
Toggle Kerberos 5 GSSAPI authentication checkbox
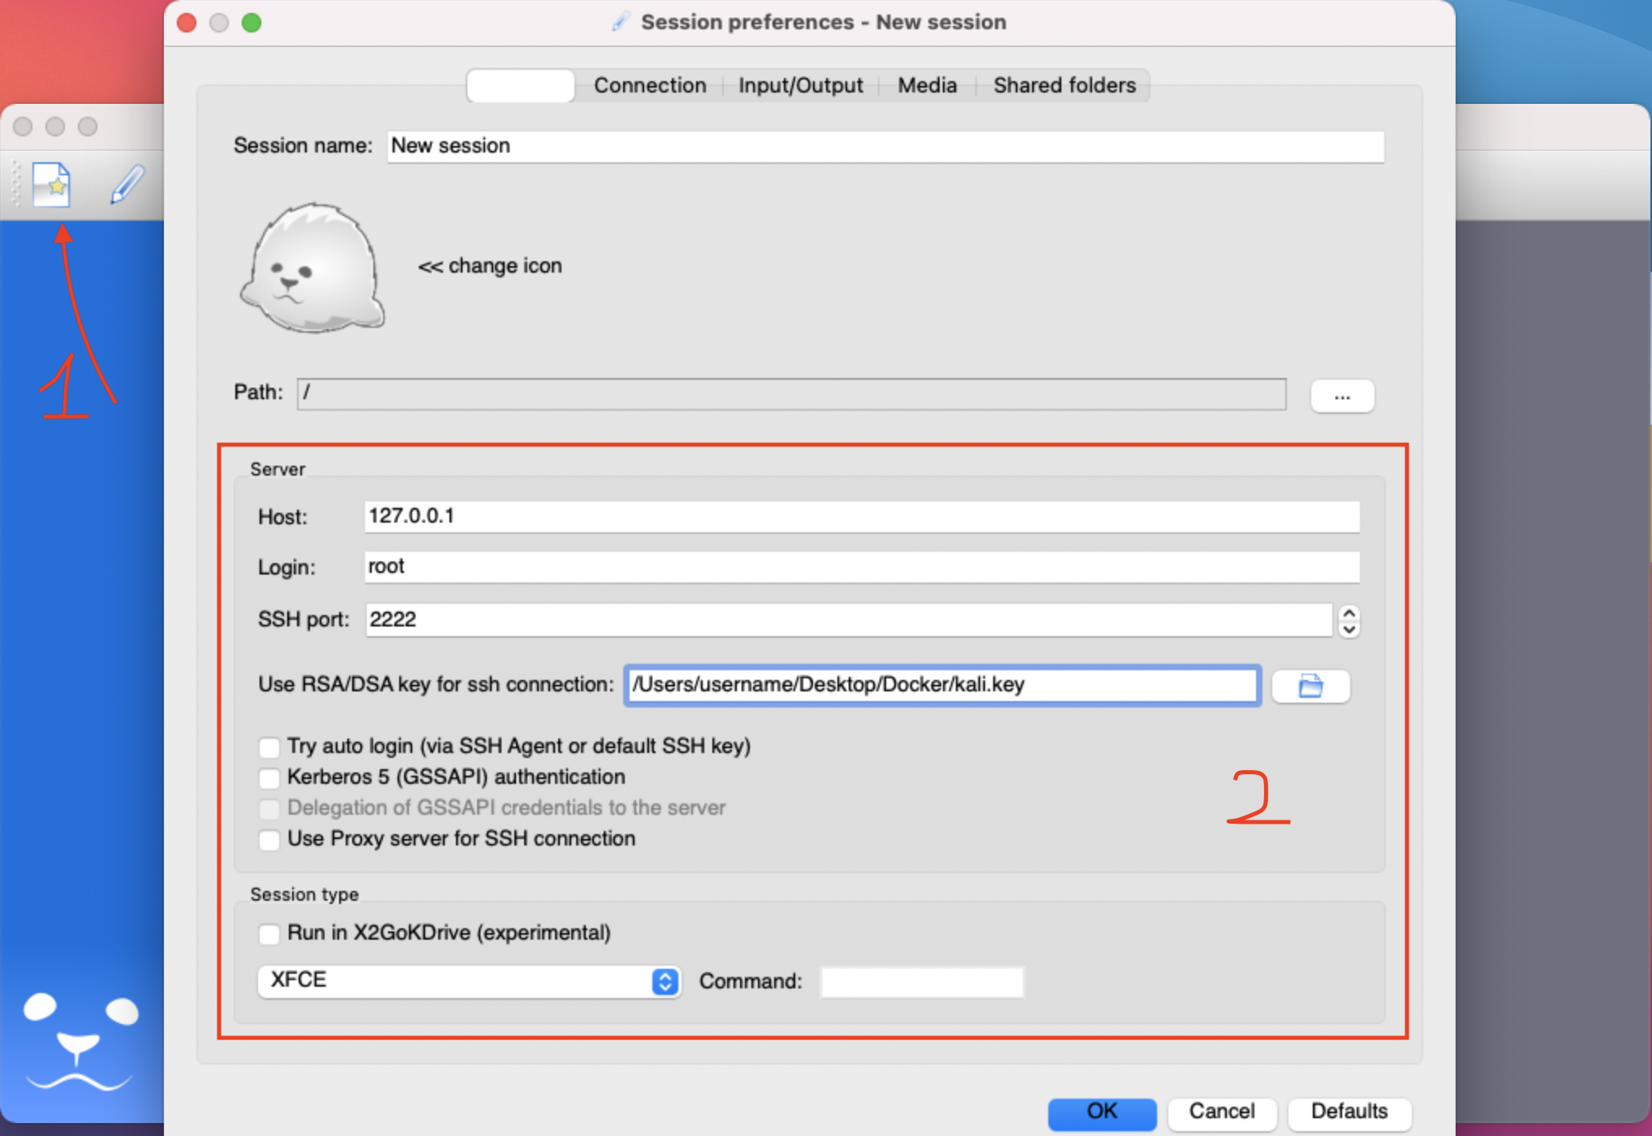tap(269, 777)
